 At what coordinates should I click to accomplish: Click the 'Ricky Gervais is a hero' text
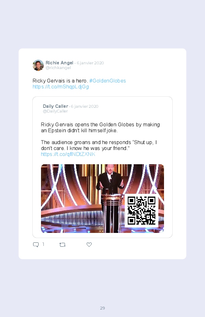[x=60, y=81]
